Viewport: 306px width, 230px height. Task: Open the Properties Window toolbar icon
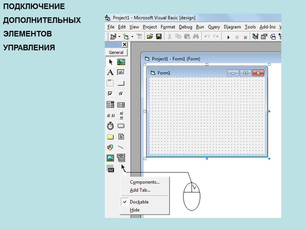(264, 36)
